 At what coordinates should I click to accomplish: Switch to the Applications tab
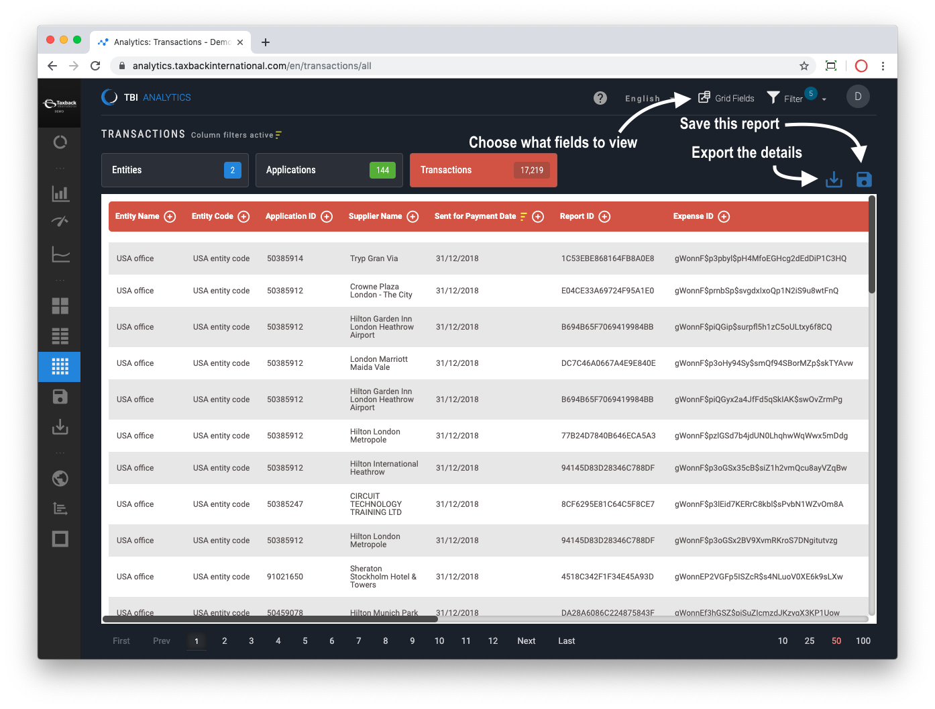pyautogui.click(x=329, y=170)
